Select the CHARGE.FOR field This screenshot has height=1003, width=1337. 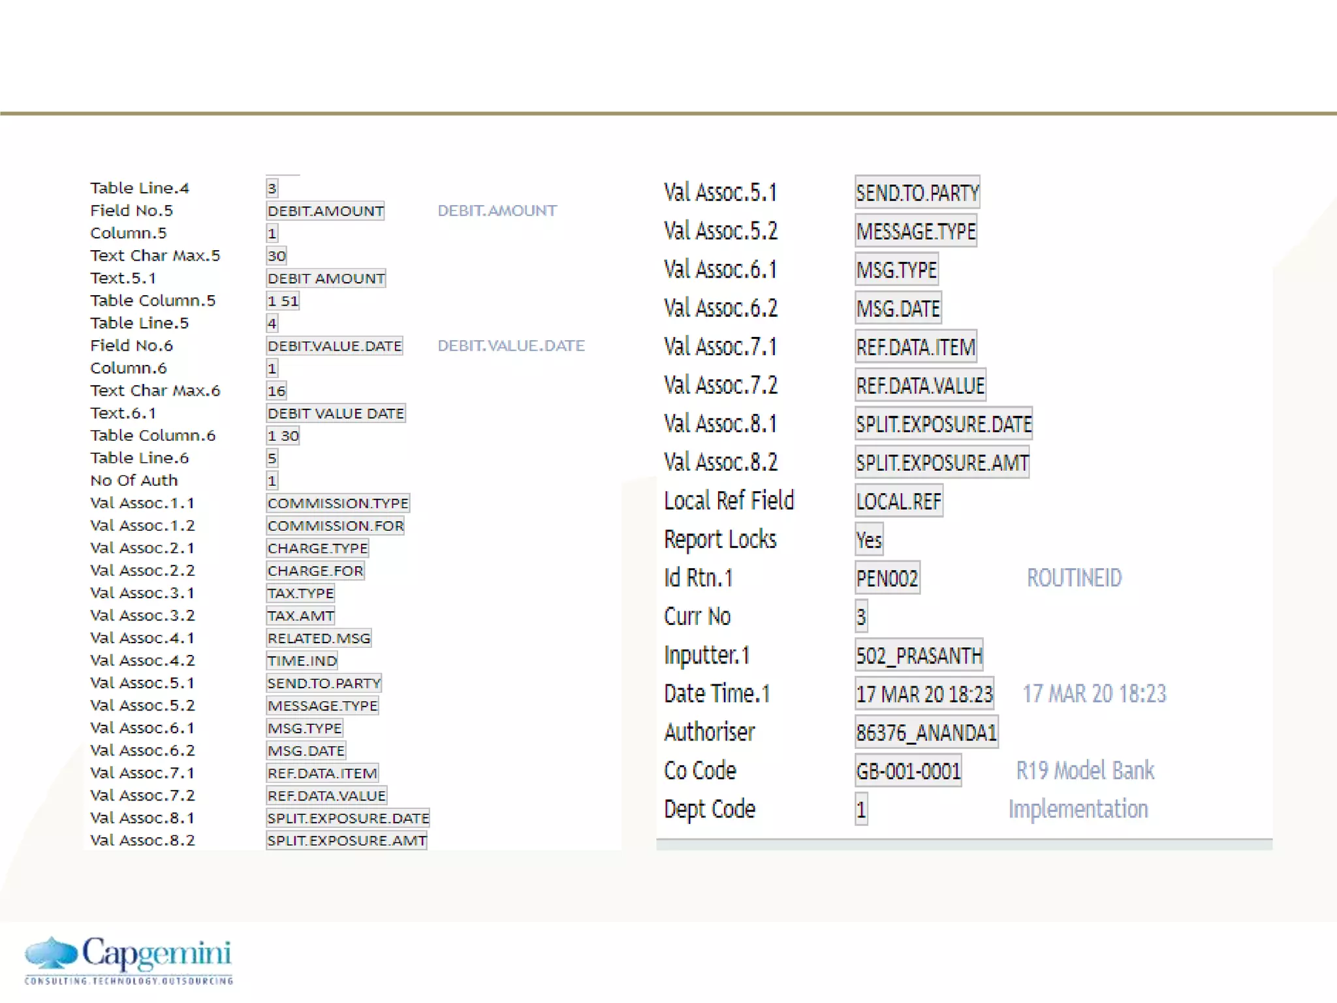[315, 571]
